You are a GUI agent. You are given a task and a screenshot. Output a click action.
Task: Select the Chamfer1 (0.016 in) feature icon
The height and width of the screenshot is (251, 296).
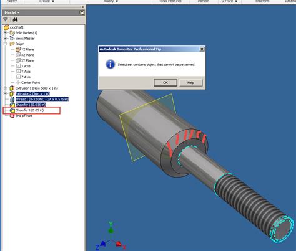click(x=12, y=105)
